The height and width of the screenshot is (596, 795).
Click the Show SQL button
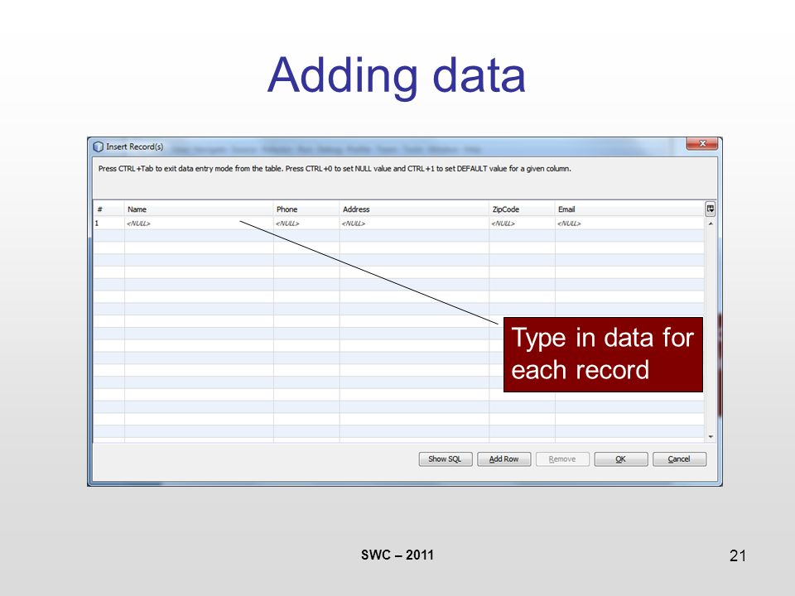[x=446, y=459]
